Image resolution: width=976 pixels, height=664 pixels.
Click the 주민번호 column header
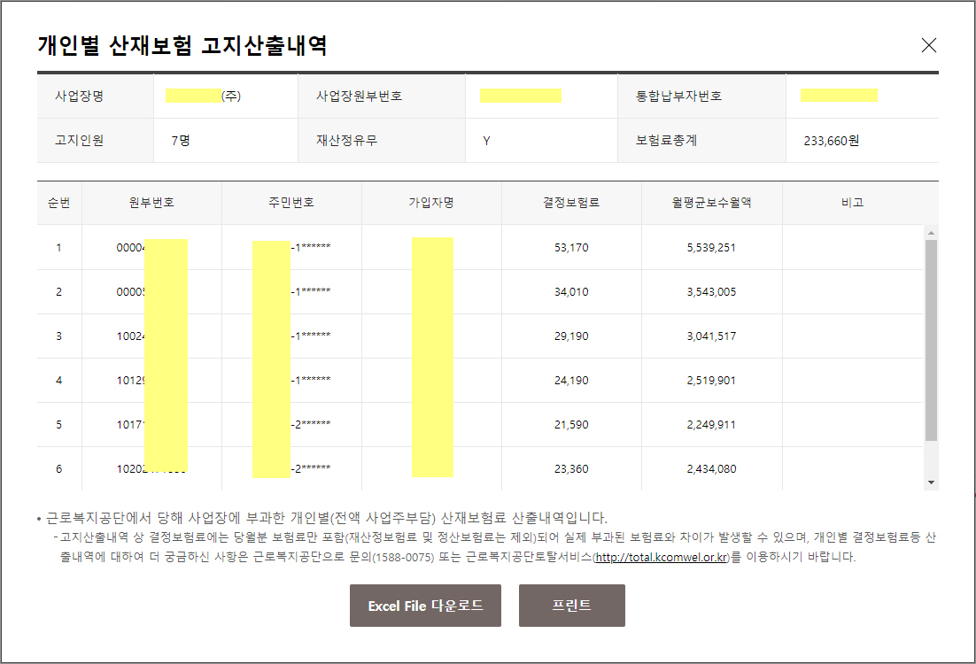click(x=291, y=203)
